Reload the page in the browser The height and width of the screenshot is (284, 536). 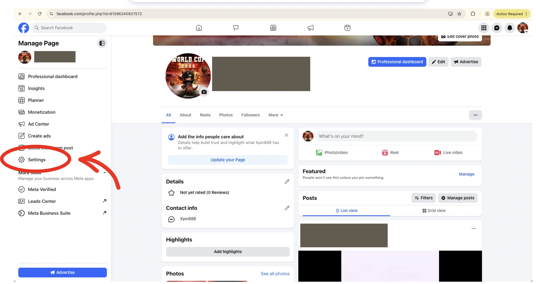[x=40, y=14]
